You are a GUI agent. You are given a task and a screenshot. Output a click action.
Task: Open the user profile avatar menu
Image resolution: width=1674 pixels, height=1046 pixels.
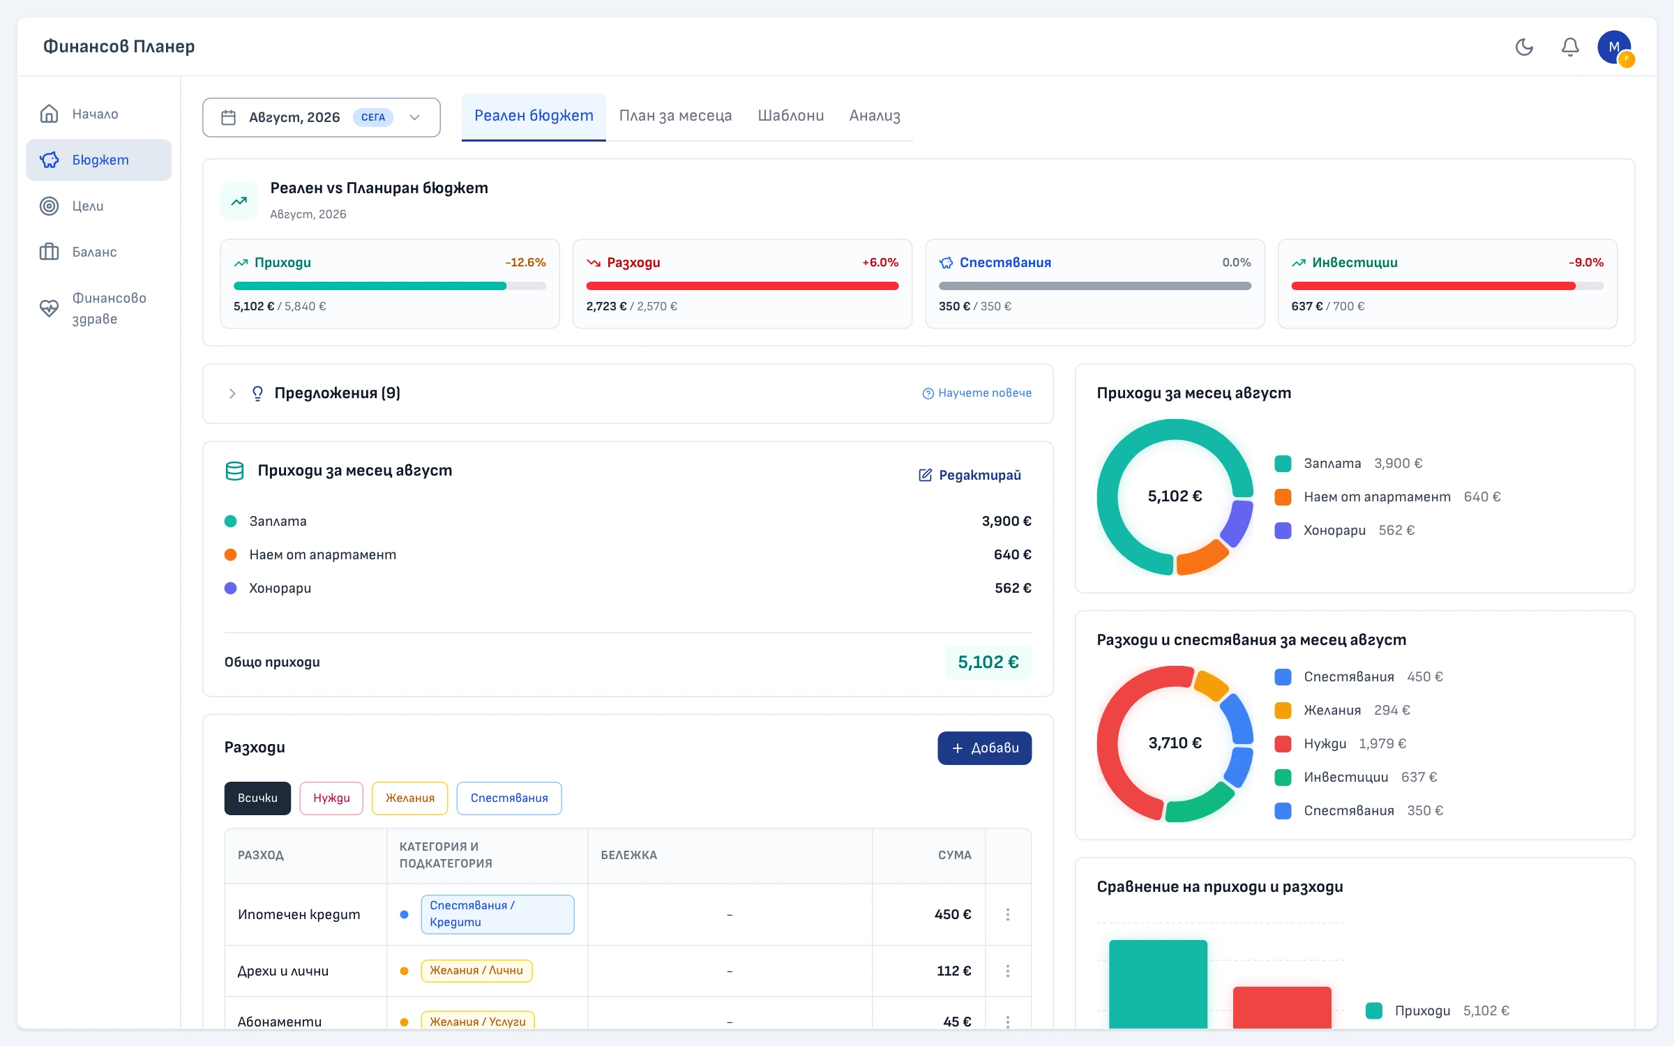pyautogui.click(x=1615, y=47)
